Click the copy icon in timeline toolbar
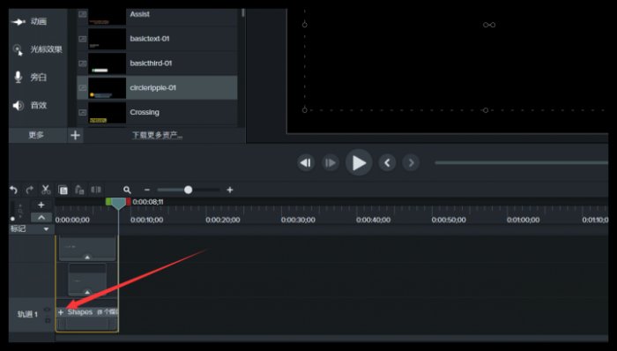The height and width of the screenshot is (351, 617). point(63,190)
